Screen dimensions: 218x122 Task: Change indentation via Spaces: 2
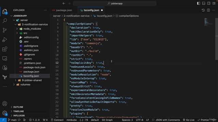click(127, 120)
